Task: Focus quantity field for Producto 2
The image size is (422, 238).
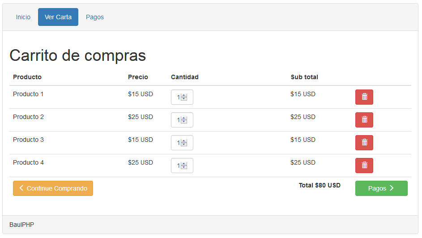Action: tap(182, 120)
